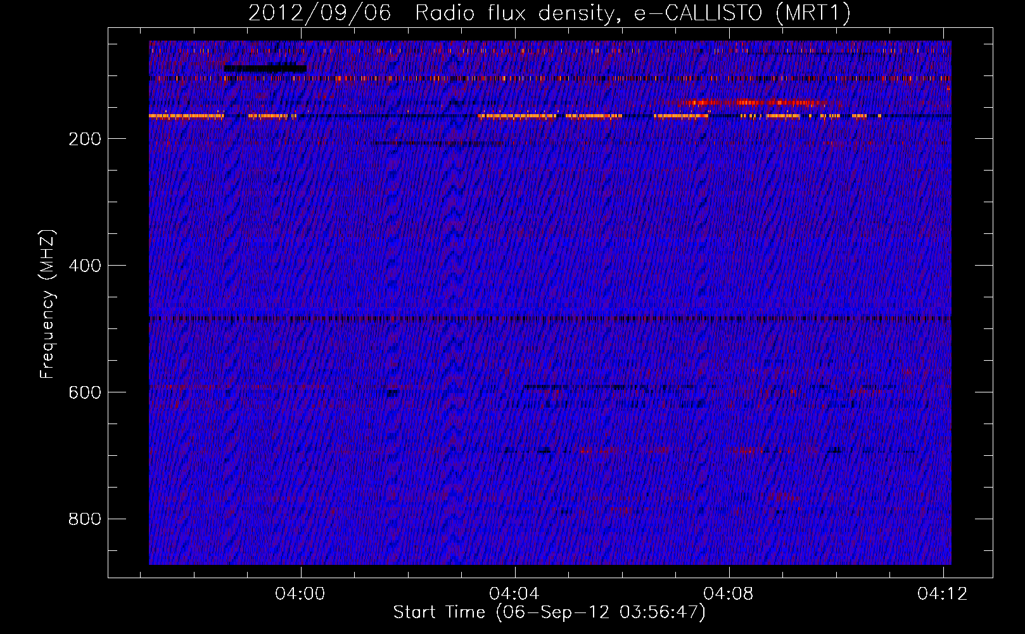
Task: Click the 800 frequency tick label
Action: [x=84, y=519]
